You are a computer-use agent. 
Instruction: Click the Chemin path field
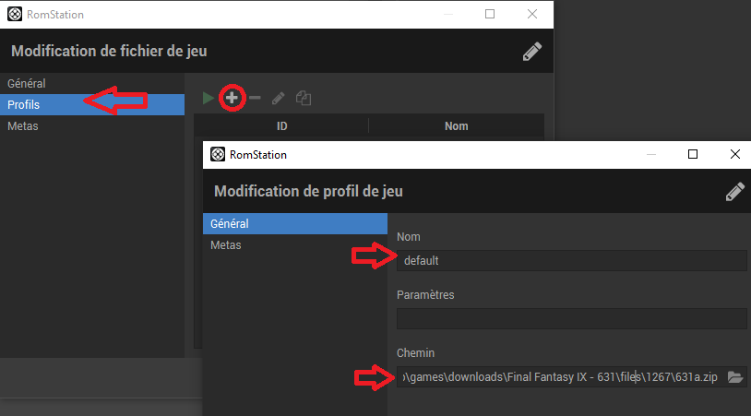coord(559,376)
